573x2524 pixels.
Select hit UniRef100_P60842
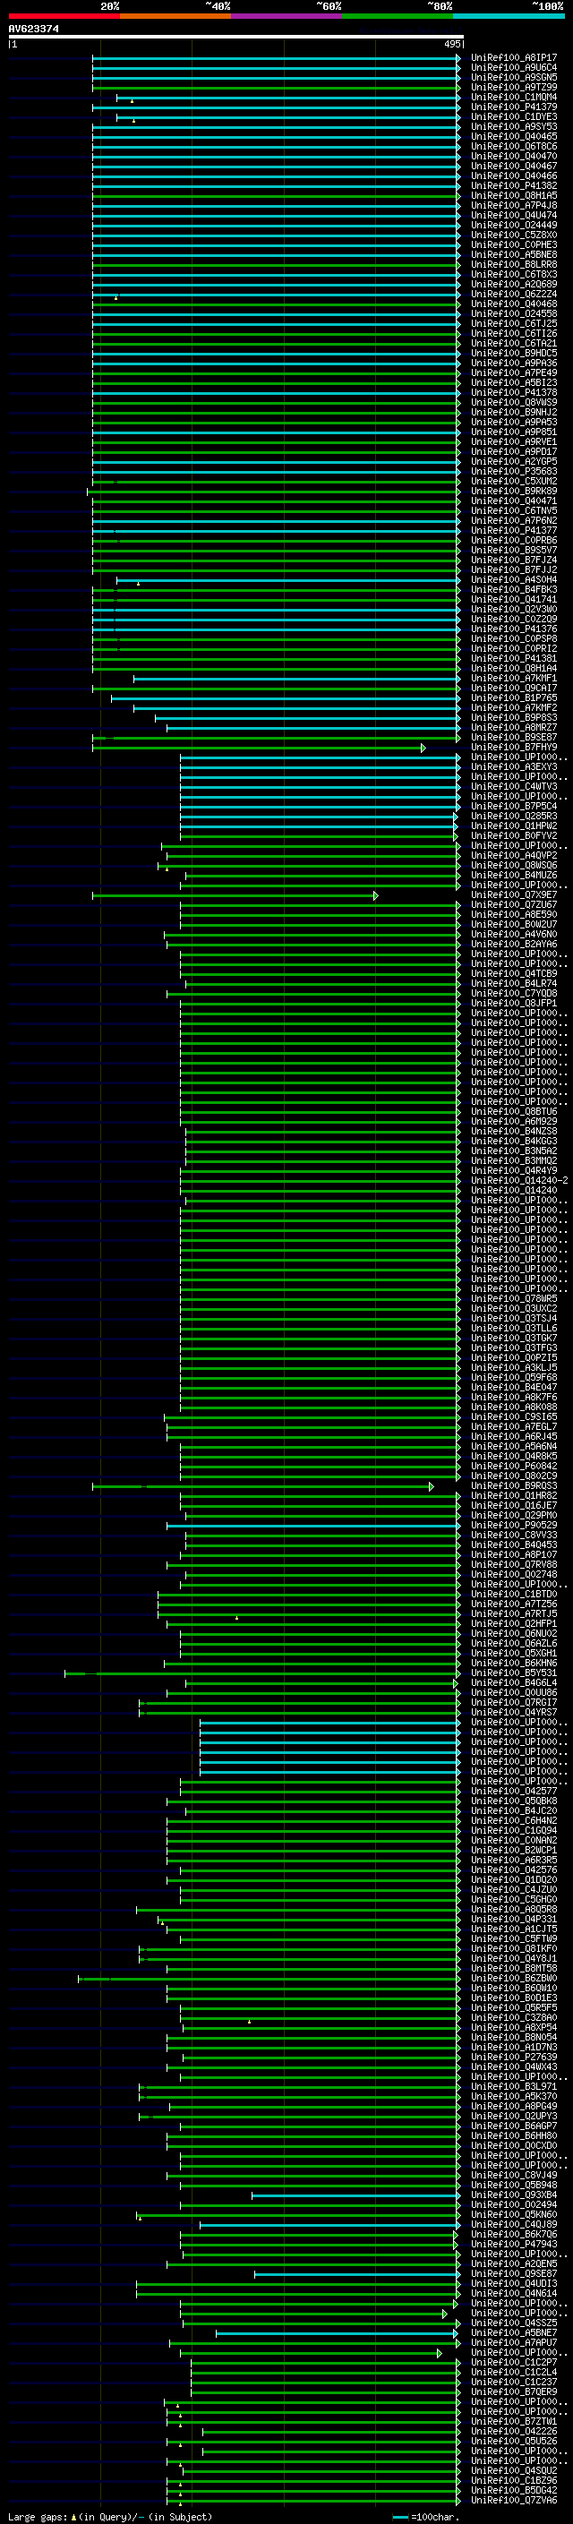point(514,1466)
